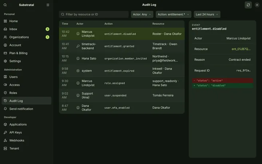This screenshot has height=164, width=262.
Task: Click the Contract ended reason value
Action: (239, 60)
